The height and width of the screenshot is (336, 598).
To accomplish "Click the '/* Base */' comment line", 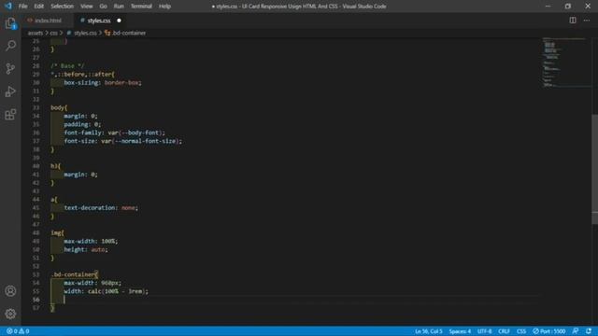I will point(67,66).
